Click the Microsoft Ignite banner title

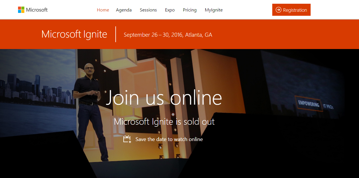coord(74,34)
